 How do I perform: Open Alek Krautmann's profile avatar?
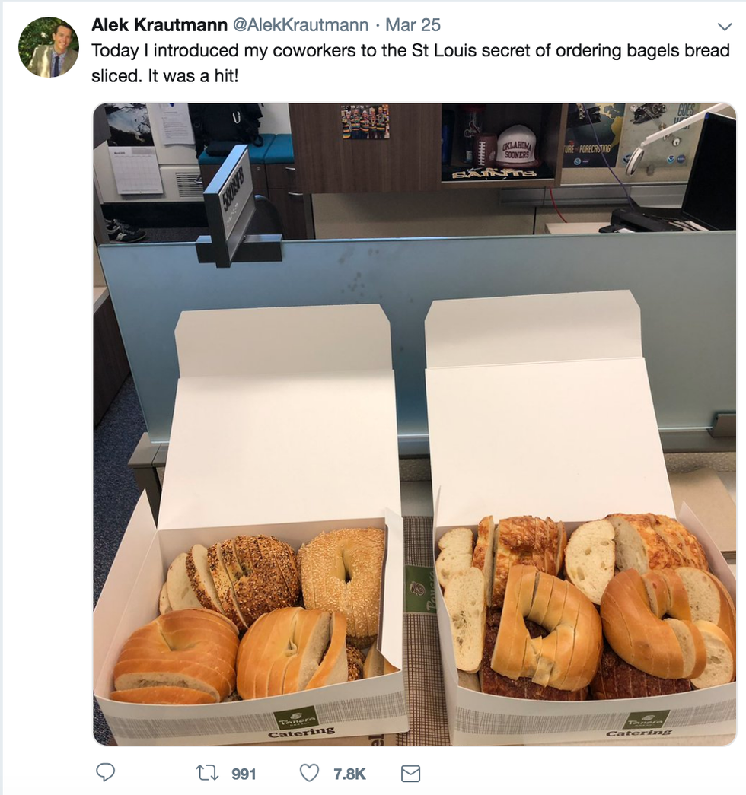click(49, 47)
